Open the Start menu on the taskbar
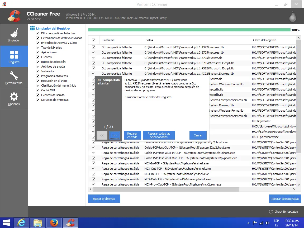The height and width of the screenshot is (228, 304). 6,222
